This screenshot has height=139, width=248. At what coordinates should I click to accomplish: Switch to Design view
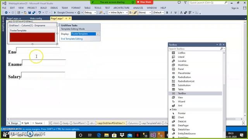(13, 123)
